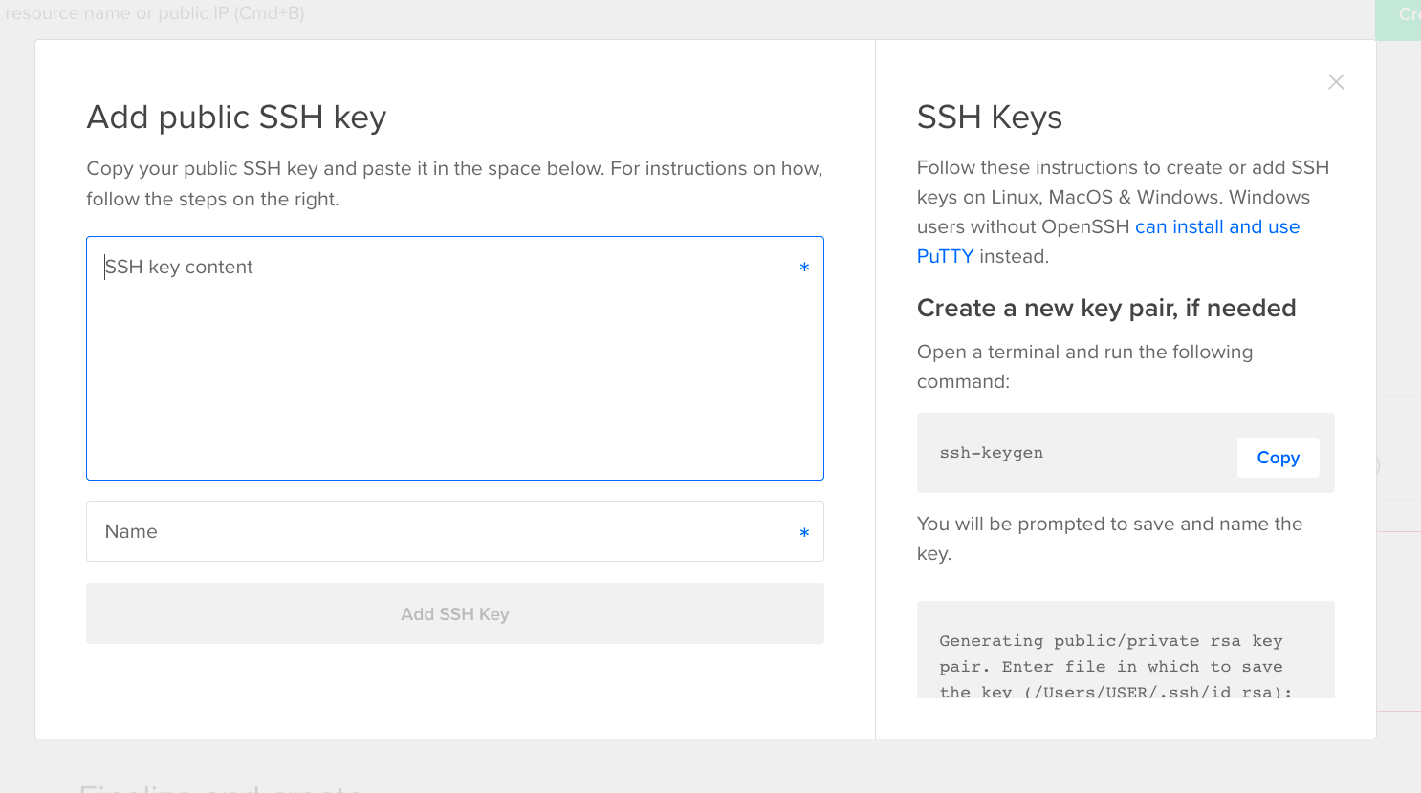The width and height of the screenshot is (1421, 793).
Task: Click the "SSH Keys" heading
Action: 989,117
